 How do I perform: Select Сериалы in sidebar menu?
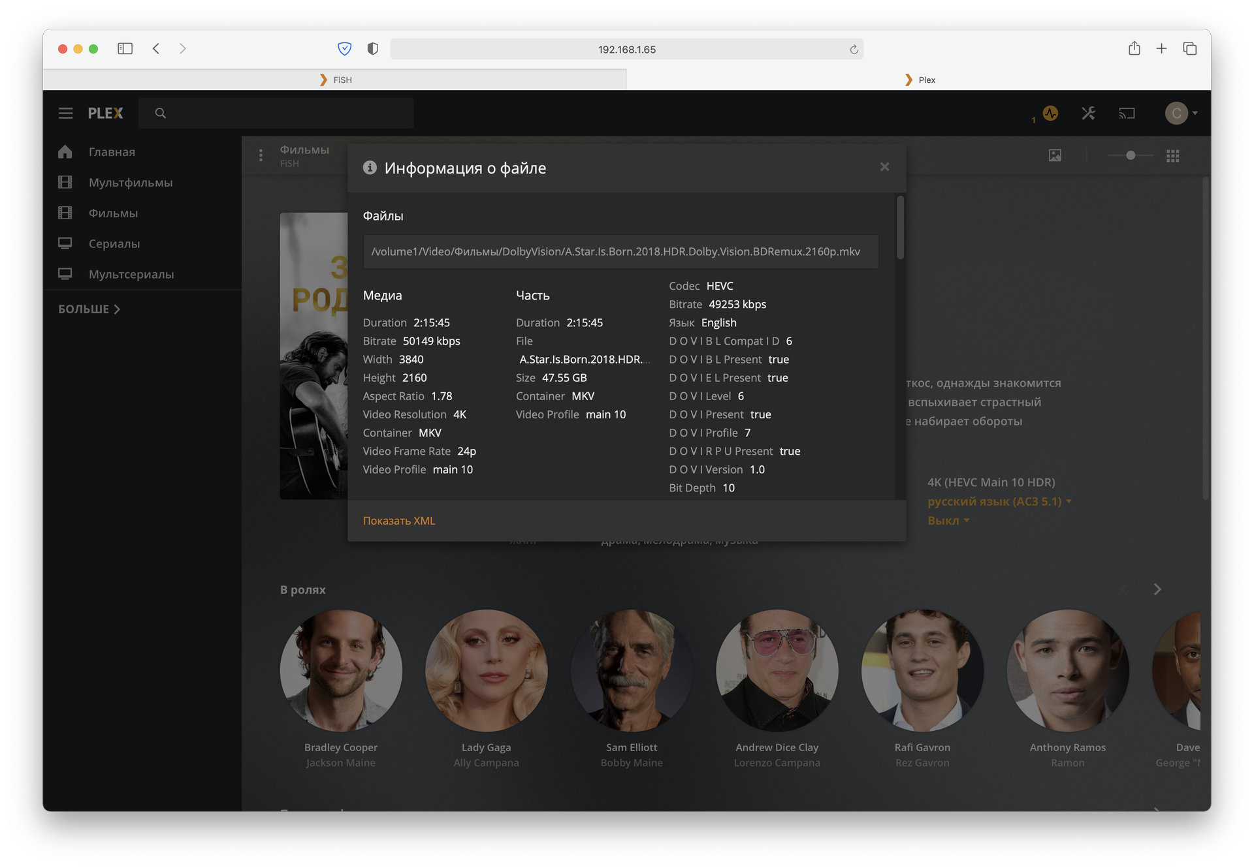click(114, 243)
